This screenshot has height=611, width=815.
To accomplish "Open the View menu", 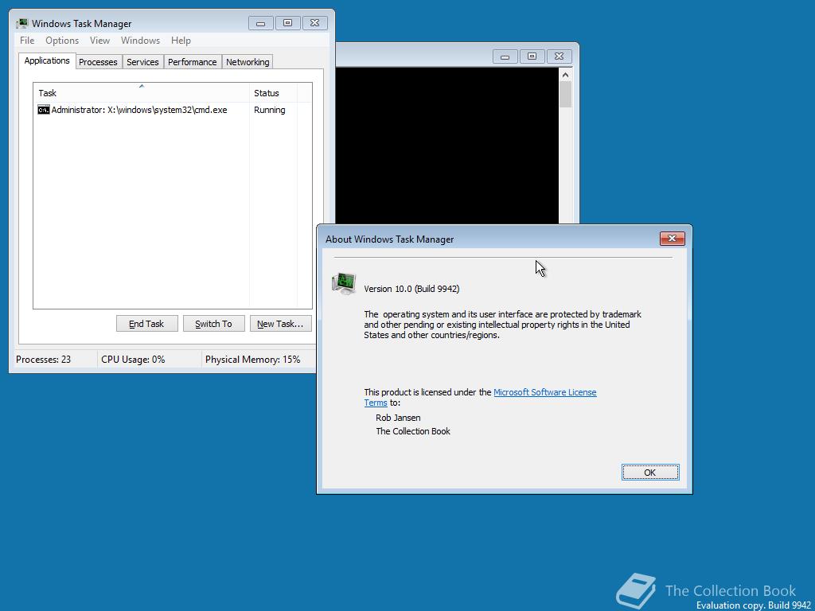I will coord(99,41).
